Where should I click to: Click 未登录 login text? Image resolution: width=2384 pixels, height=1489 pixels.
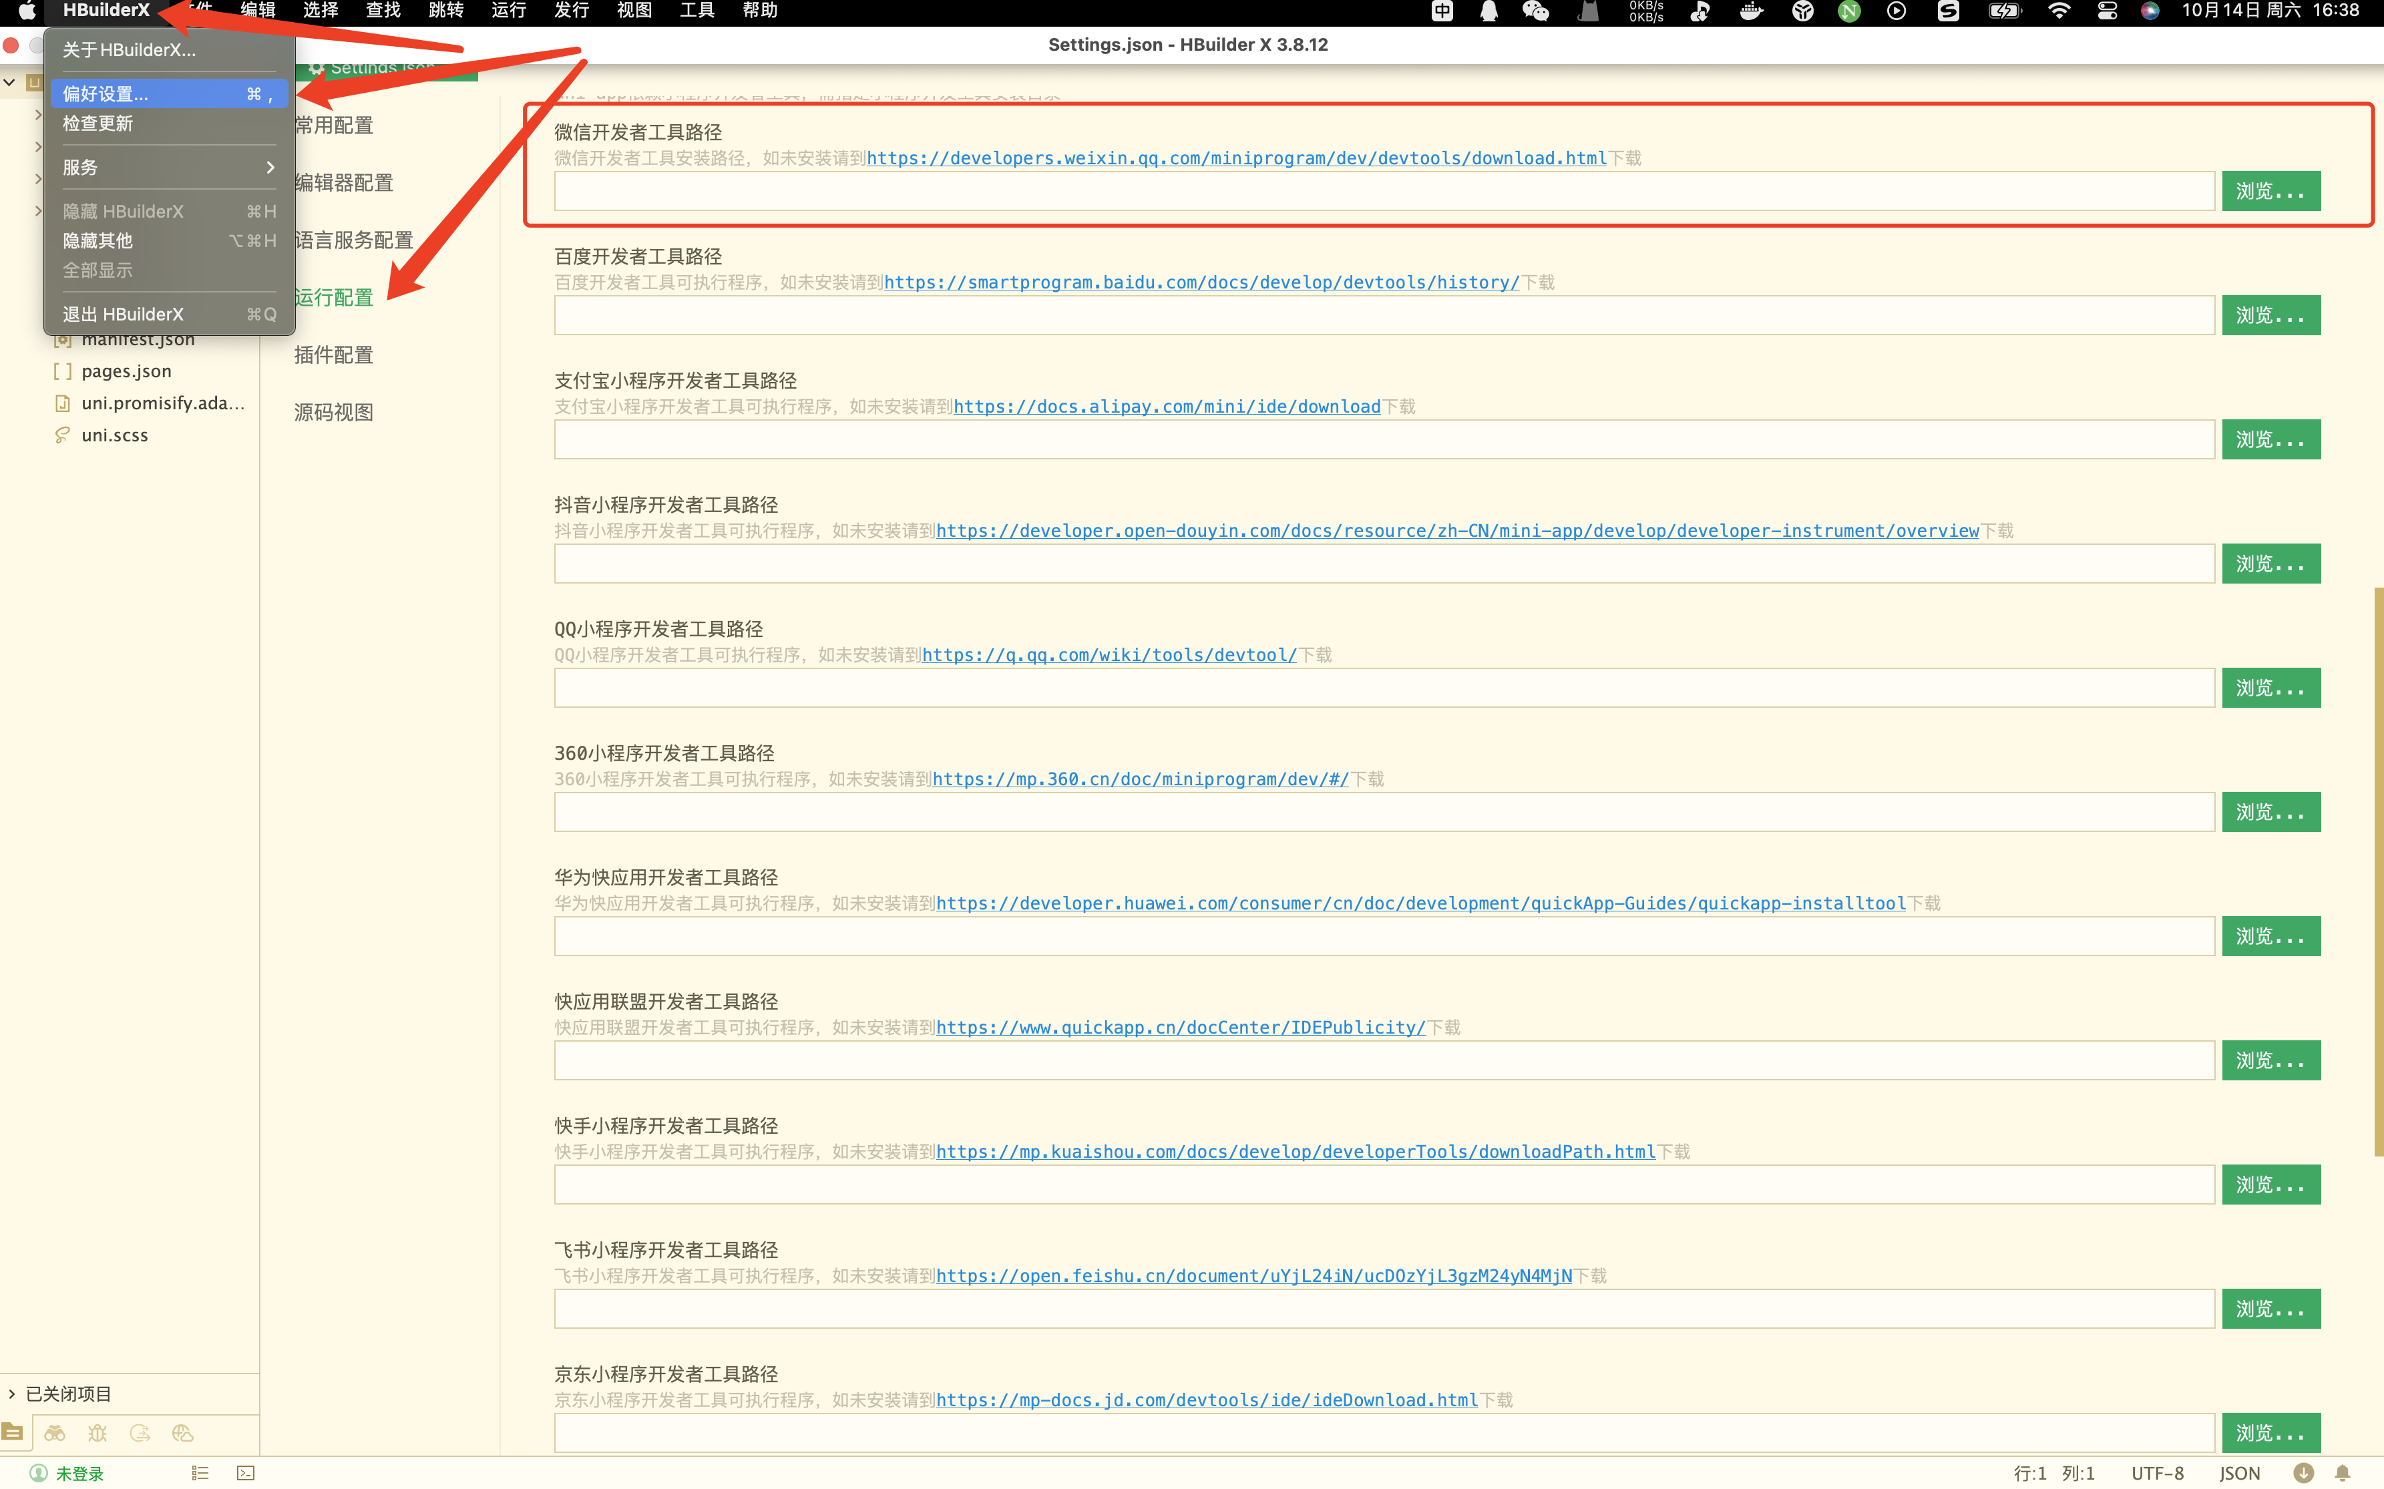(x=79, y=1473)
